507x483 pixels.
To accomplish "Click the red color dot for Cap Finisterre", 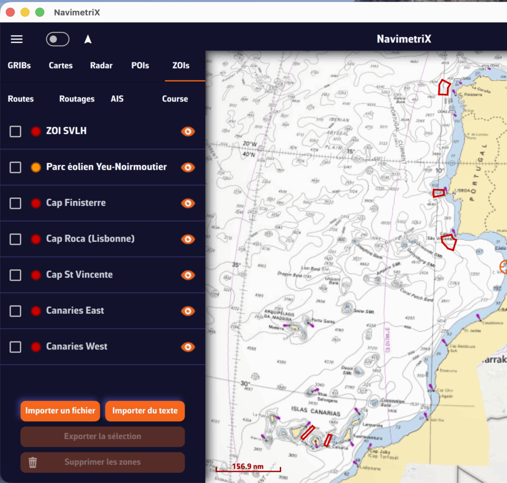I will click(x=36, y=203).
